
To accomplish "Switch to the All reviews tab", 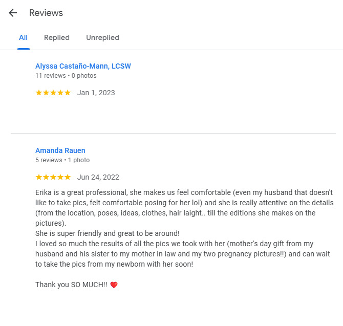I will (23, 37).
